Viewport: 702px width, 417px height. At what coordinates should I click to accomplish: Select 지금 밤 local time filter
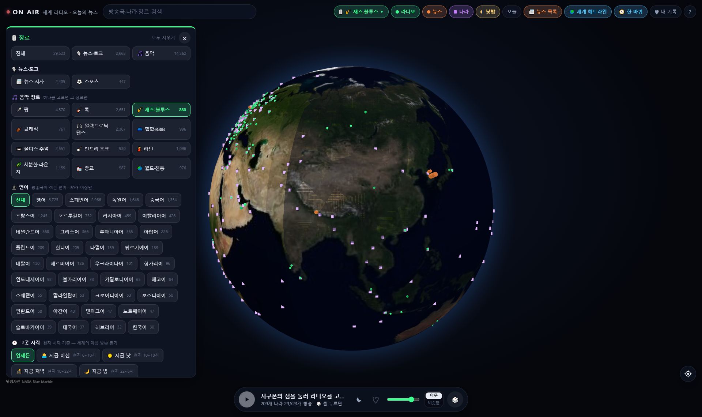pos(109,371)
